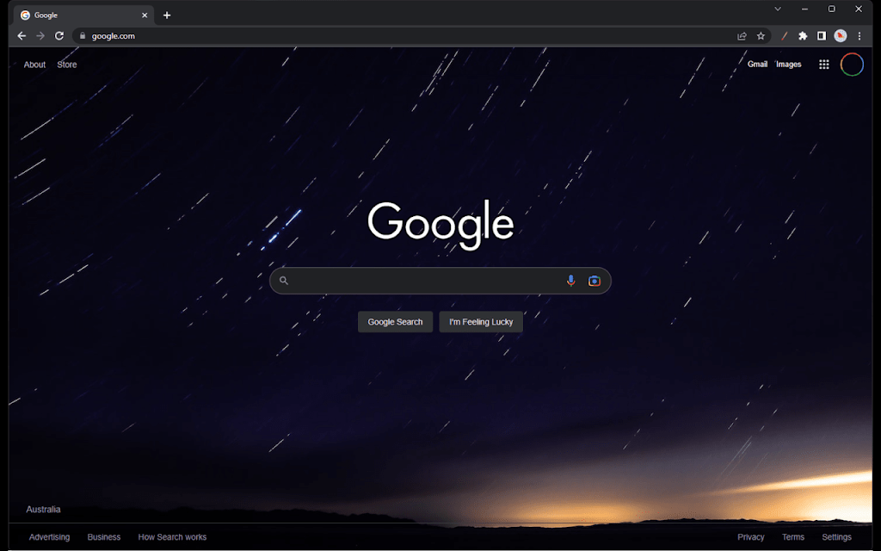Open the Privacy footer link

750,537
